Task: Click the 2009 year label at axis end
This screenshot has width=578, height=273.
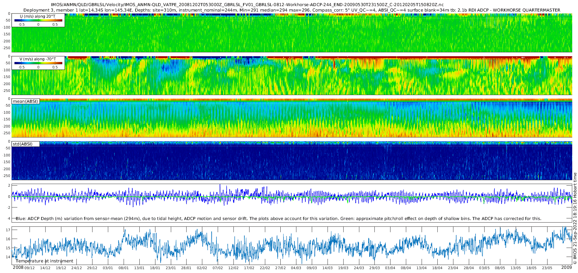Action: [566, 268]
